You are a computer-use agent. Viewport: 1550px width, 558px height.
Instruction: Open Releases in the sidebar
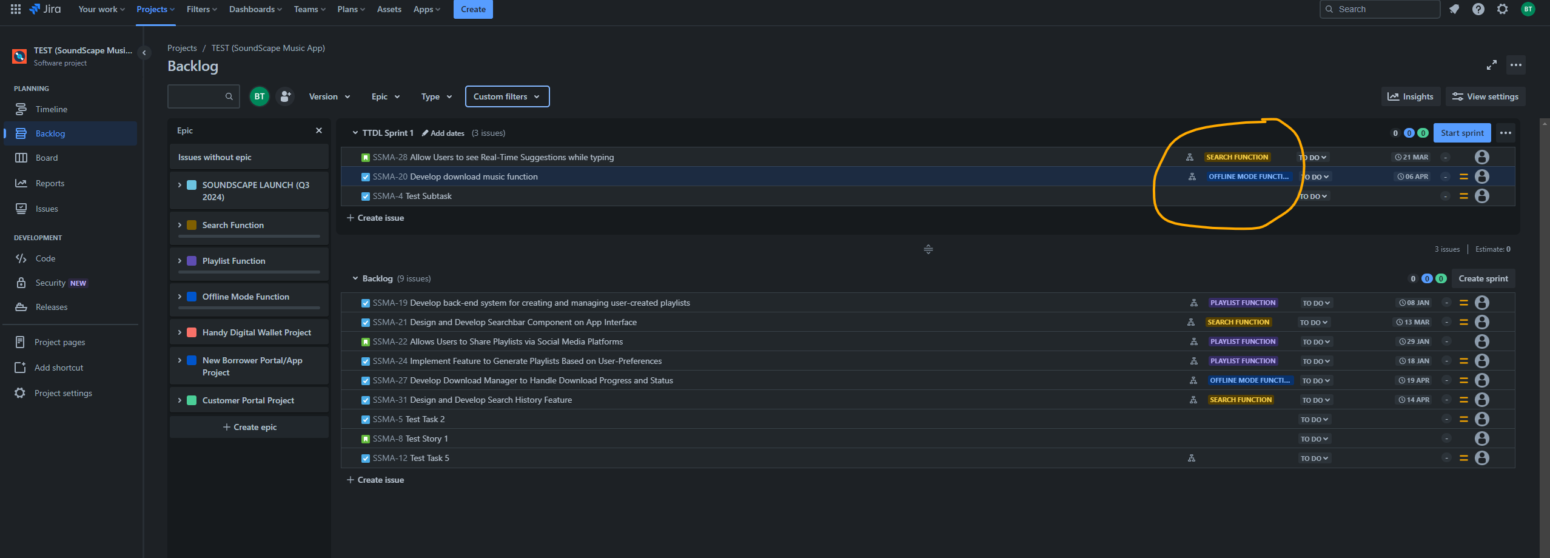point(70,307)
